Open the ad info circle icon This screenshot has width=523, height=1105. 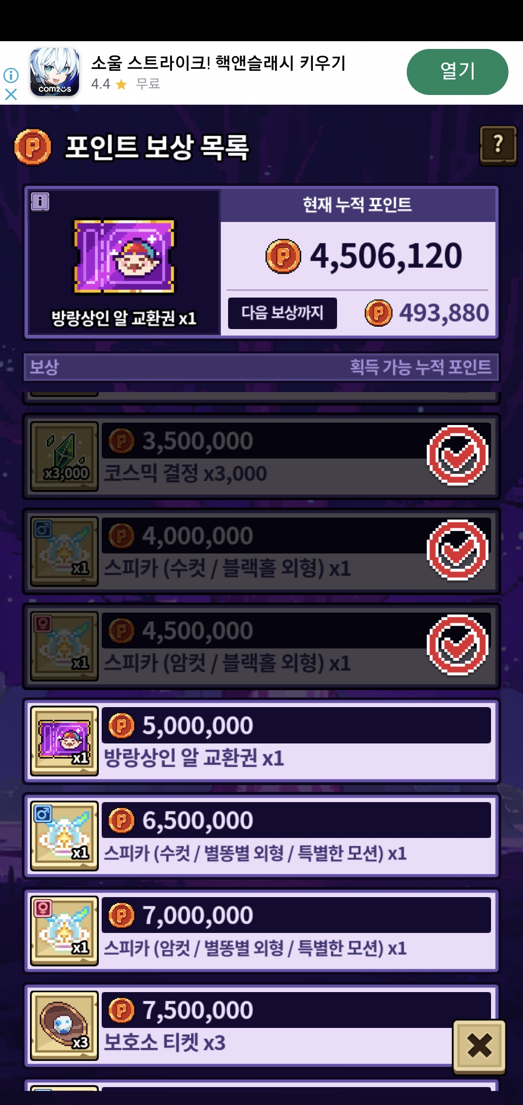coord(11,75)
